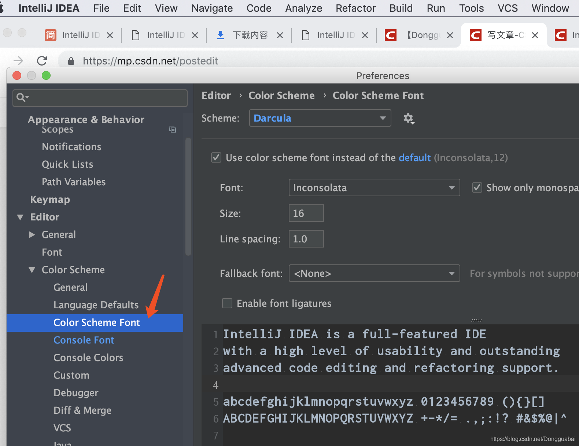
Task: Expand the General node under Editor
Action: click(32, 235)
